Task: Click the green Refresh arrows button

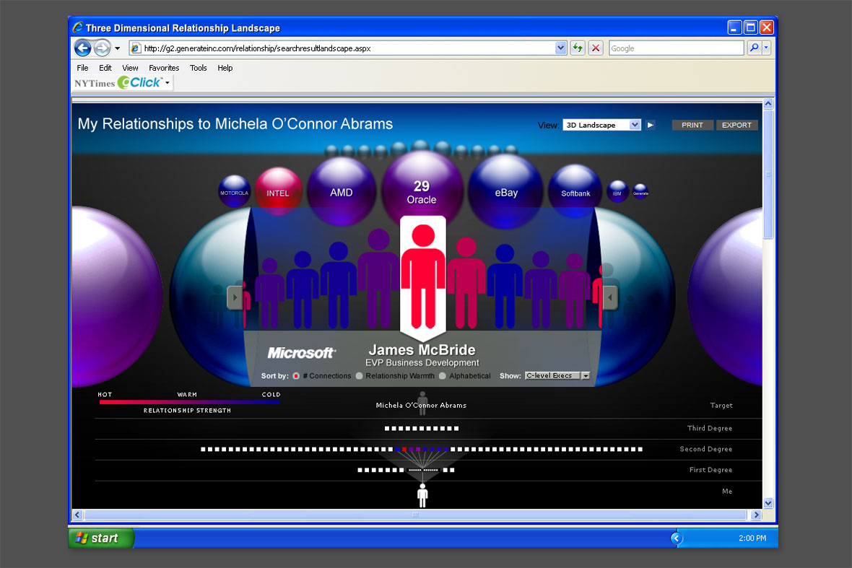Action: pos(578,48)
